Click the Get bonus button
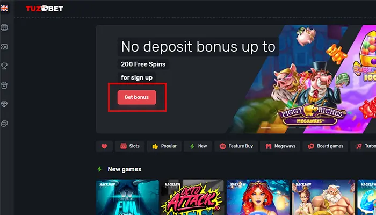Image resolution: width=376 pixels, height=215 pixels. pos(136,97)
